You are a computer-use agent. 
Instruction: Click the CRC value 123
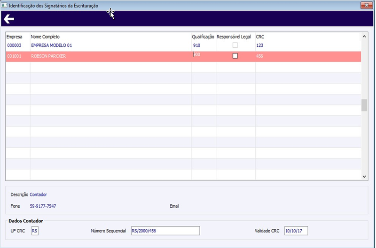click(x=260, y=45)
